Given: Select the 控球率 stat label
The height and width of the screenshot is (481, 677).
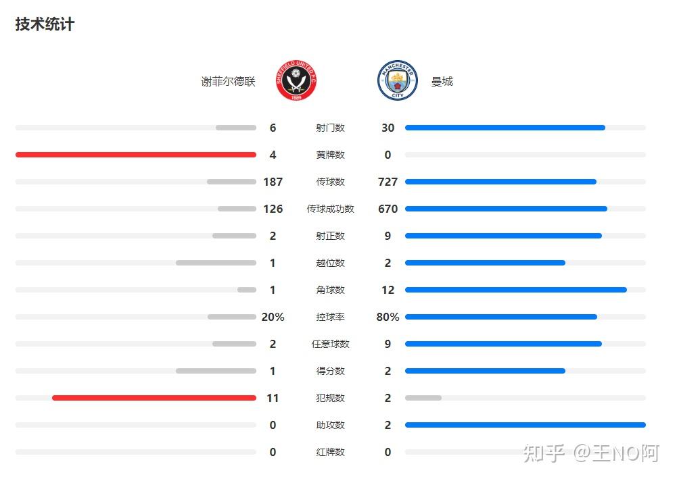Looking at the screenshot, I should (x=330, y=317).
